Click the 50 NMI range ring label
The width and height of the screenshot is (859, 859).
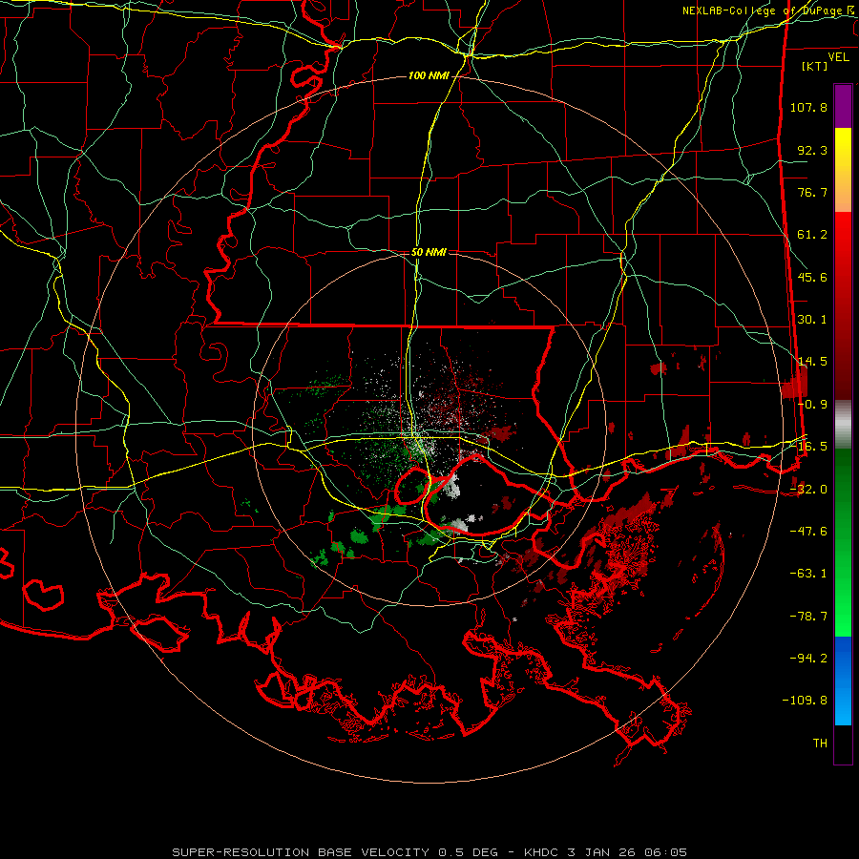coord(429,253)
